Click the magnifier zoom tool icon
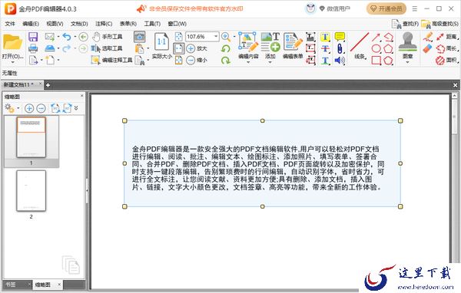The height and width of the screenshot is (293, 461). pyautogui.click(x=225, y=37)
